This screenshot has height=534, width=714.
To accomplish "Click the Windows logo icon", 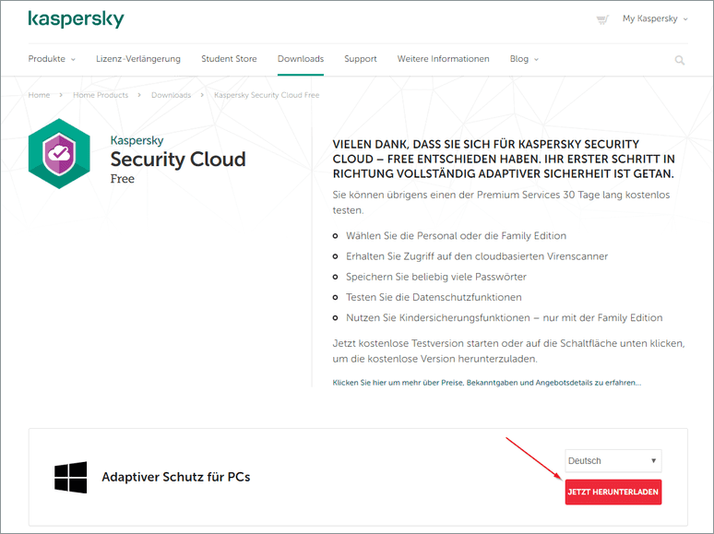I will [70, 478].
